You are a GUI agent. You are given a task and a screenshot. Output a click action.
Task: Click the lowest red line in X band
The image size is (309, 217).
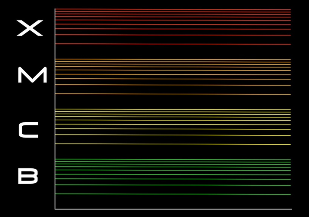click(x=173, y=44)
